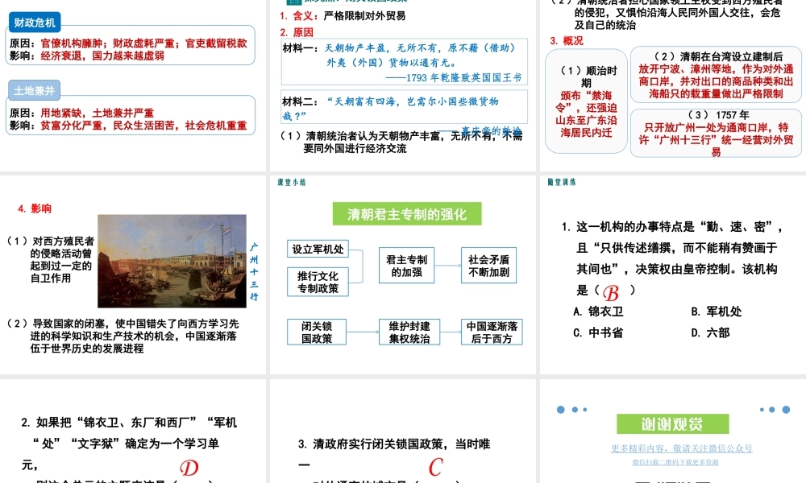
Task: Select the 土地兼并 label tag
Action: 34,90
